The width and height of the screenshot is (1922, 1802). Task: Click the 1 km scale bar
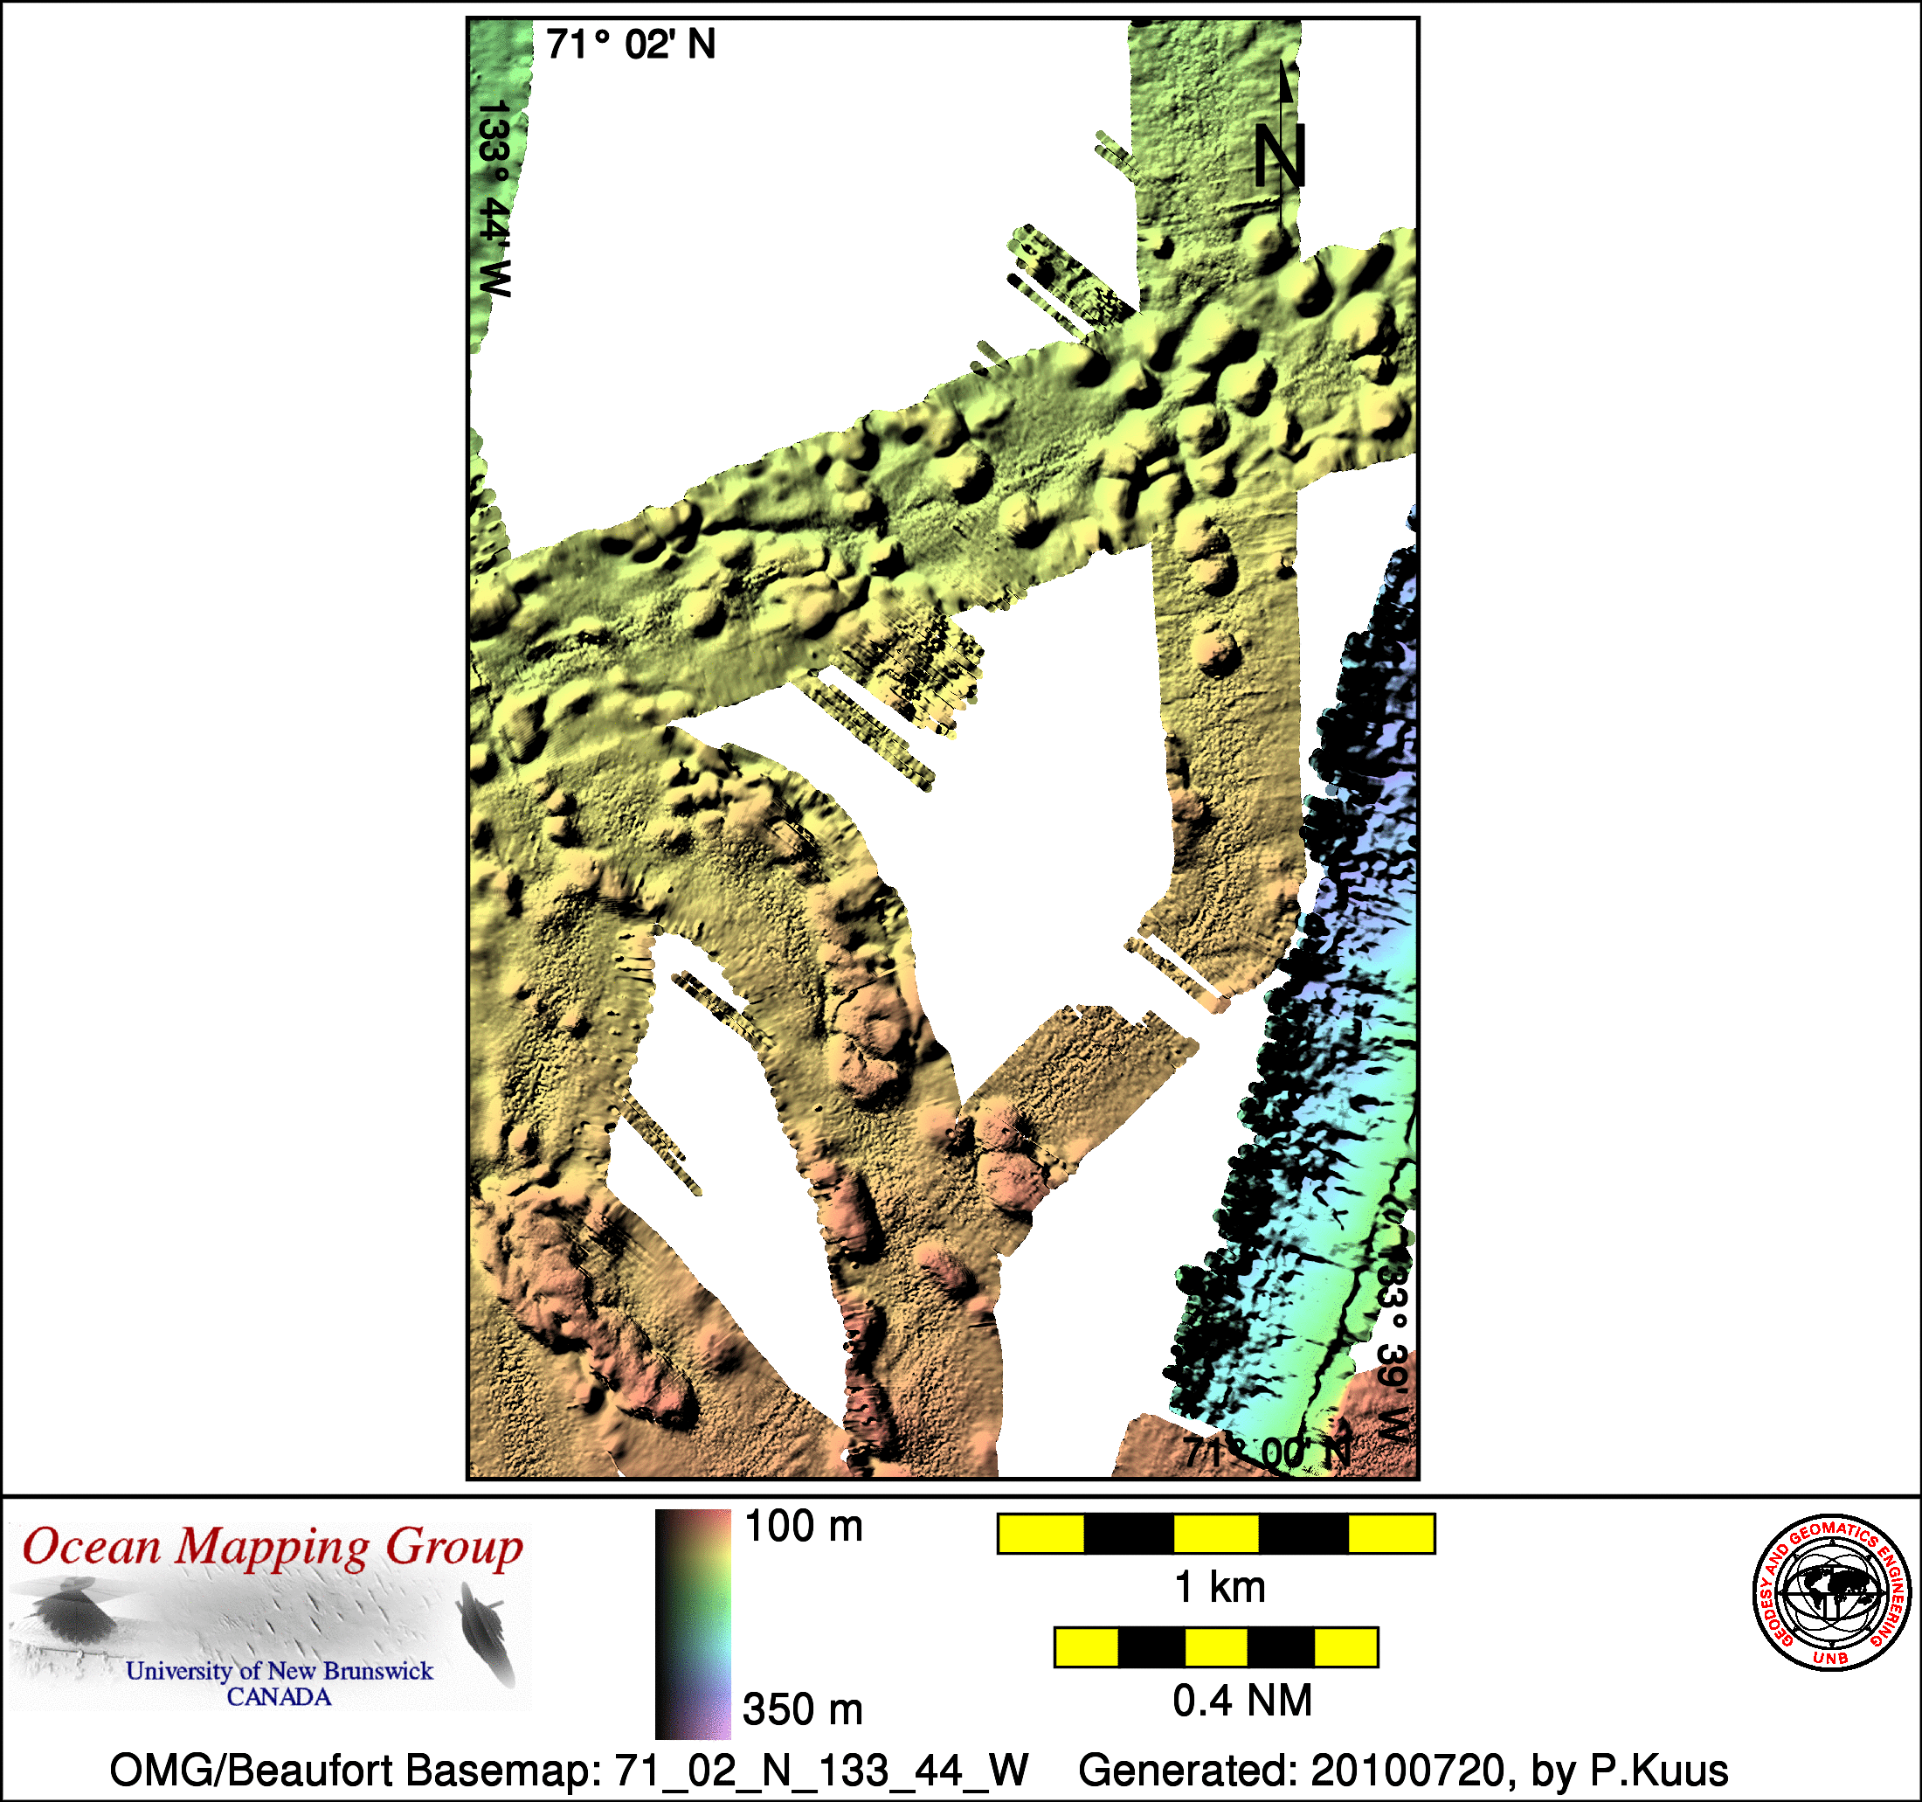1215,1534
